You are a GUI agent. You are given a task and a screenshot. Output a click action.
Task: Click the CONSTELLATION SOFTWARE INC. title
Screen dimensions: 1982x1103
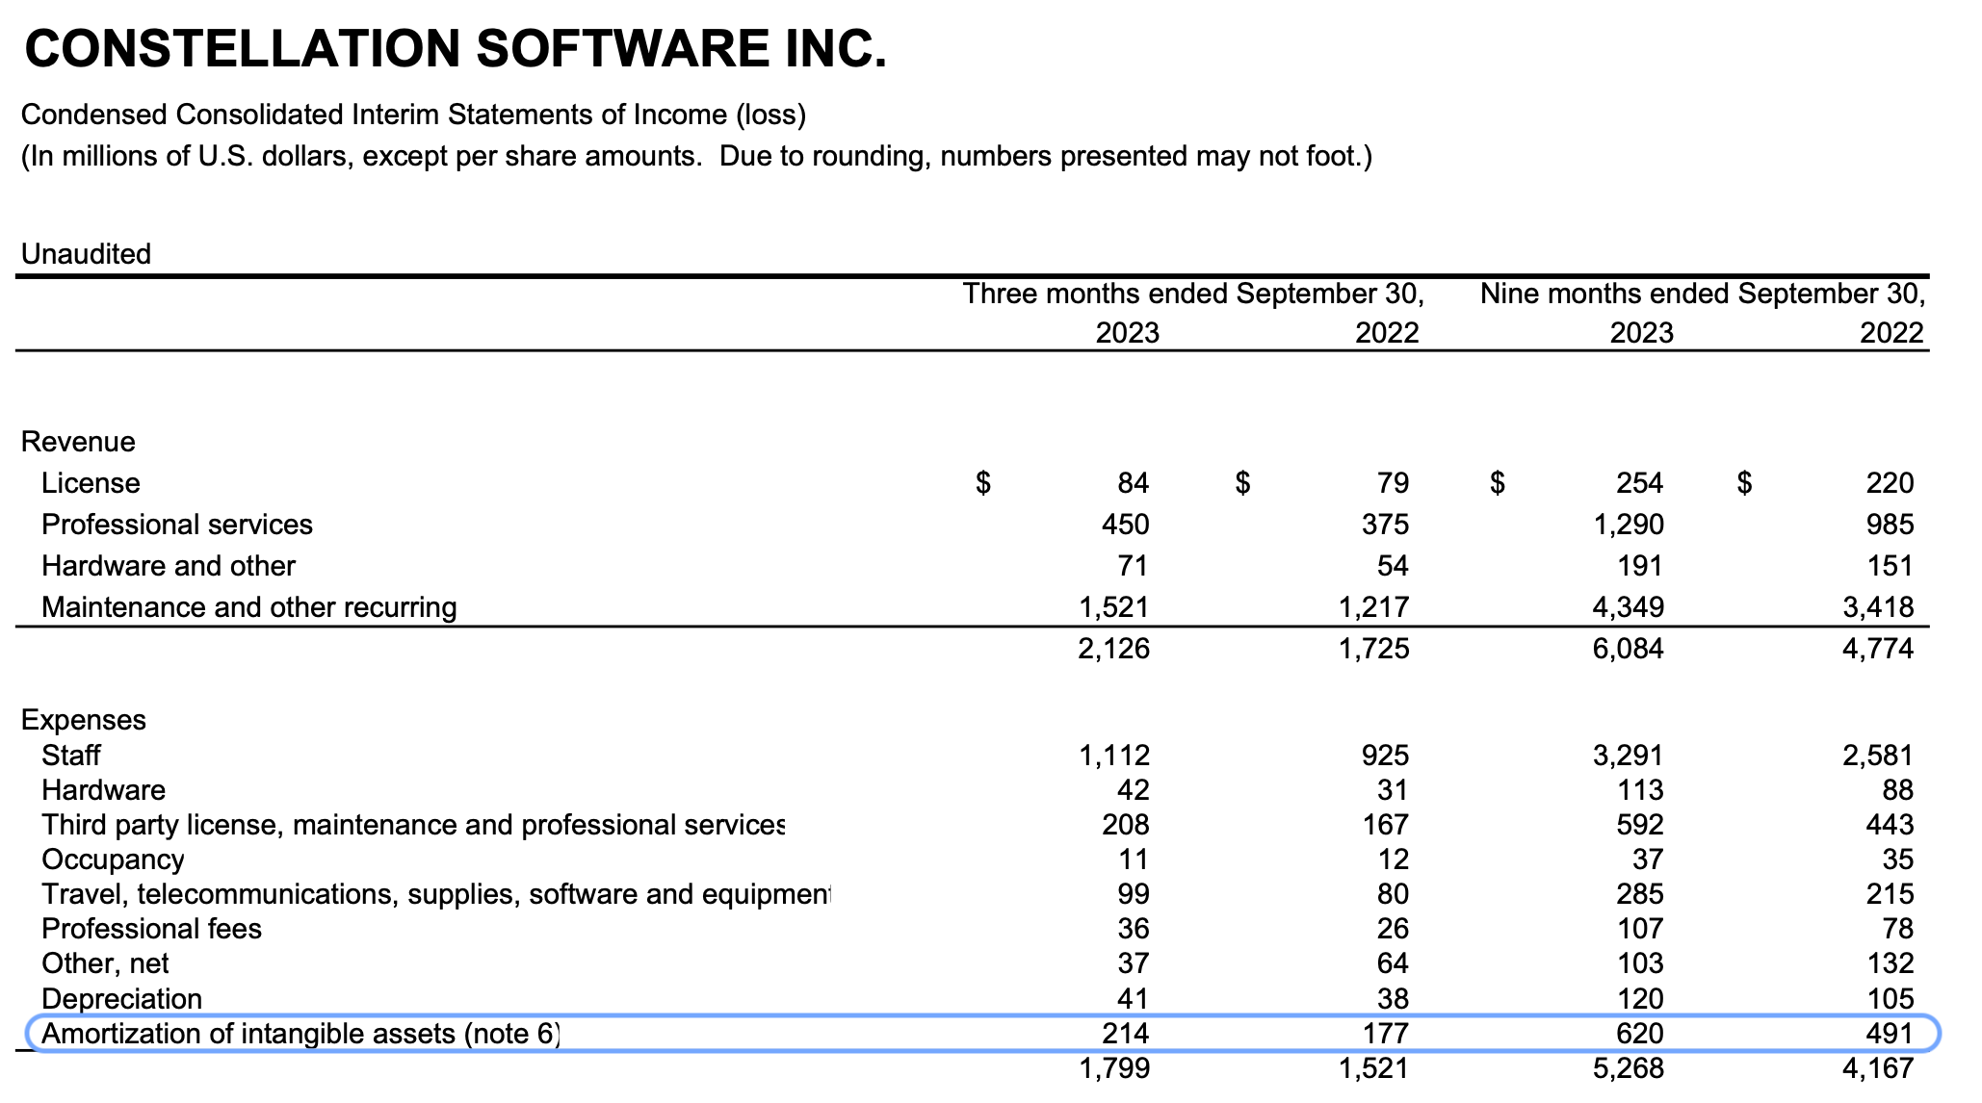455,49
